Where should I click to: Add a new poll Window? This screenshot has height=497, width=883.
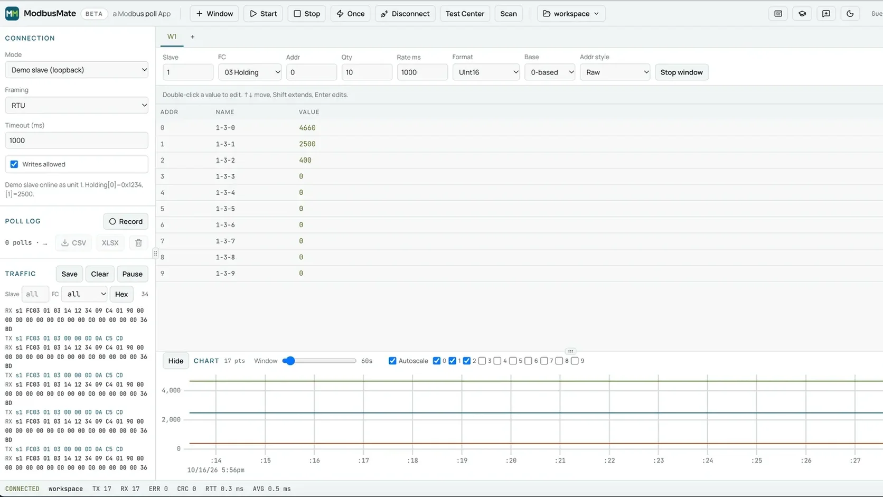coord(214,14)
